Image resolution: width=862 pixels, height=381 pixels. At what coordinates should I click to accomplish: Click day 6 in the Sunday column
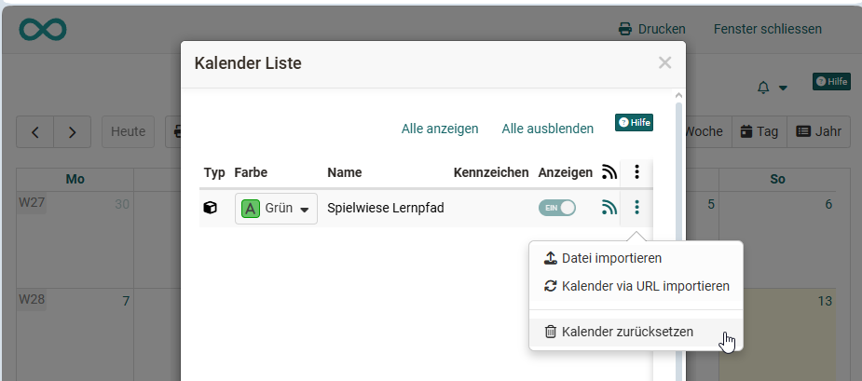pos(829,205)
